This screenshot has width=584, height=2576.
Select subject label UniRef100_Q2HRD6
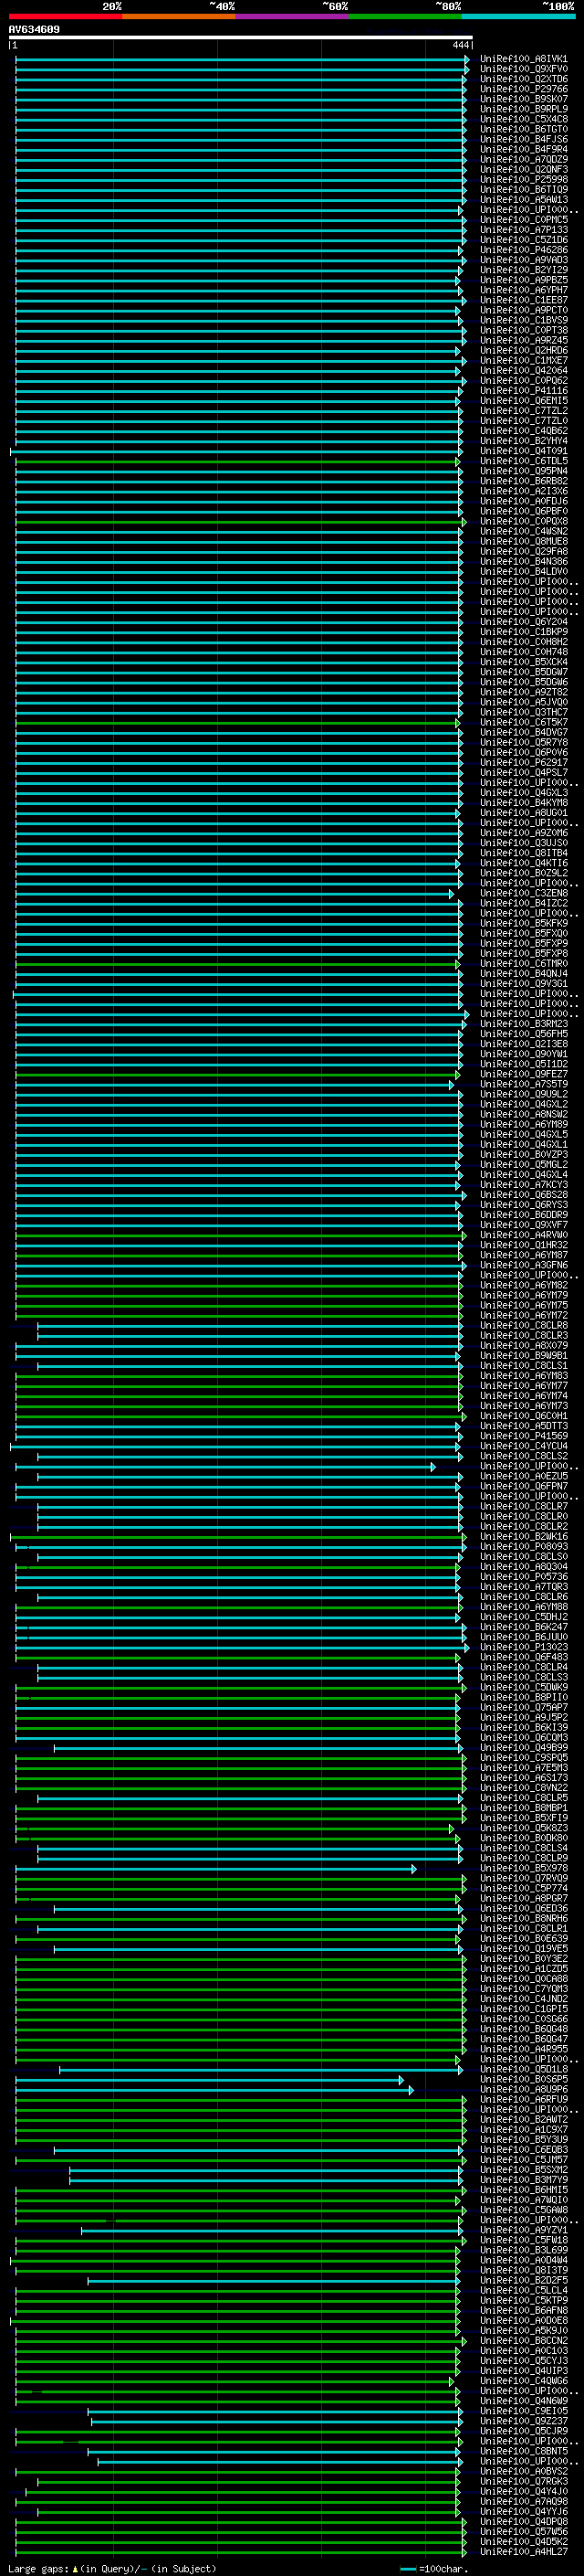pos(523,350)
